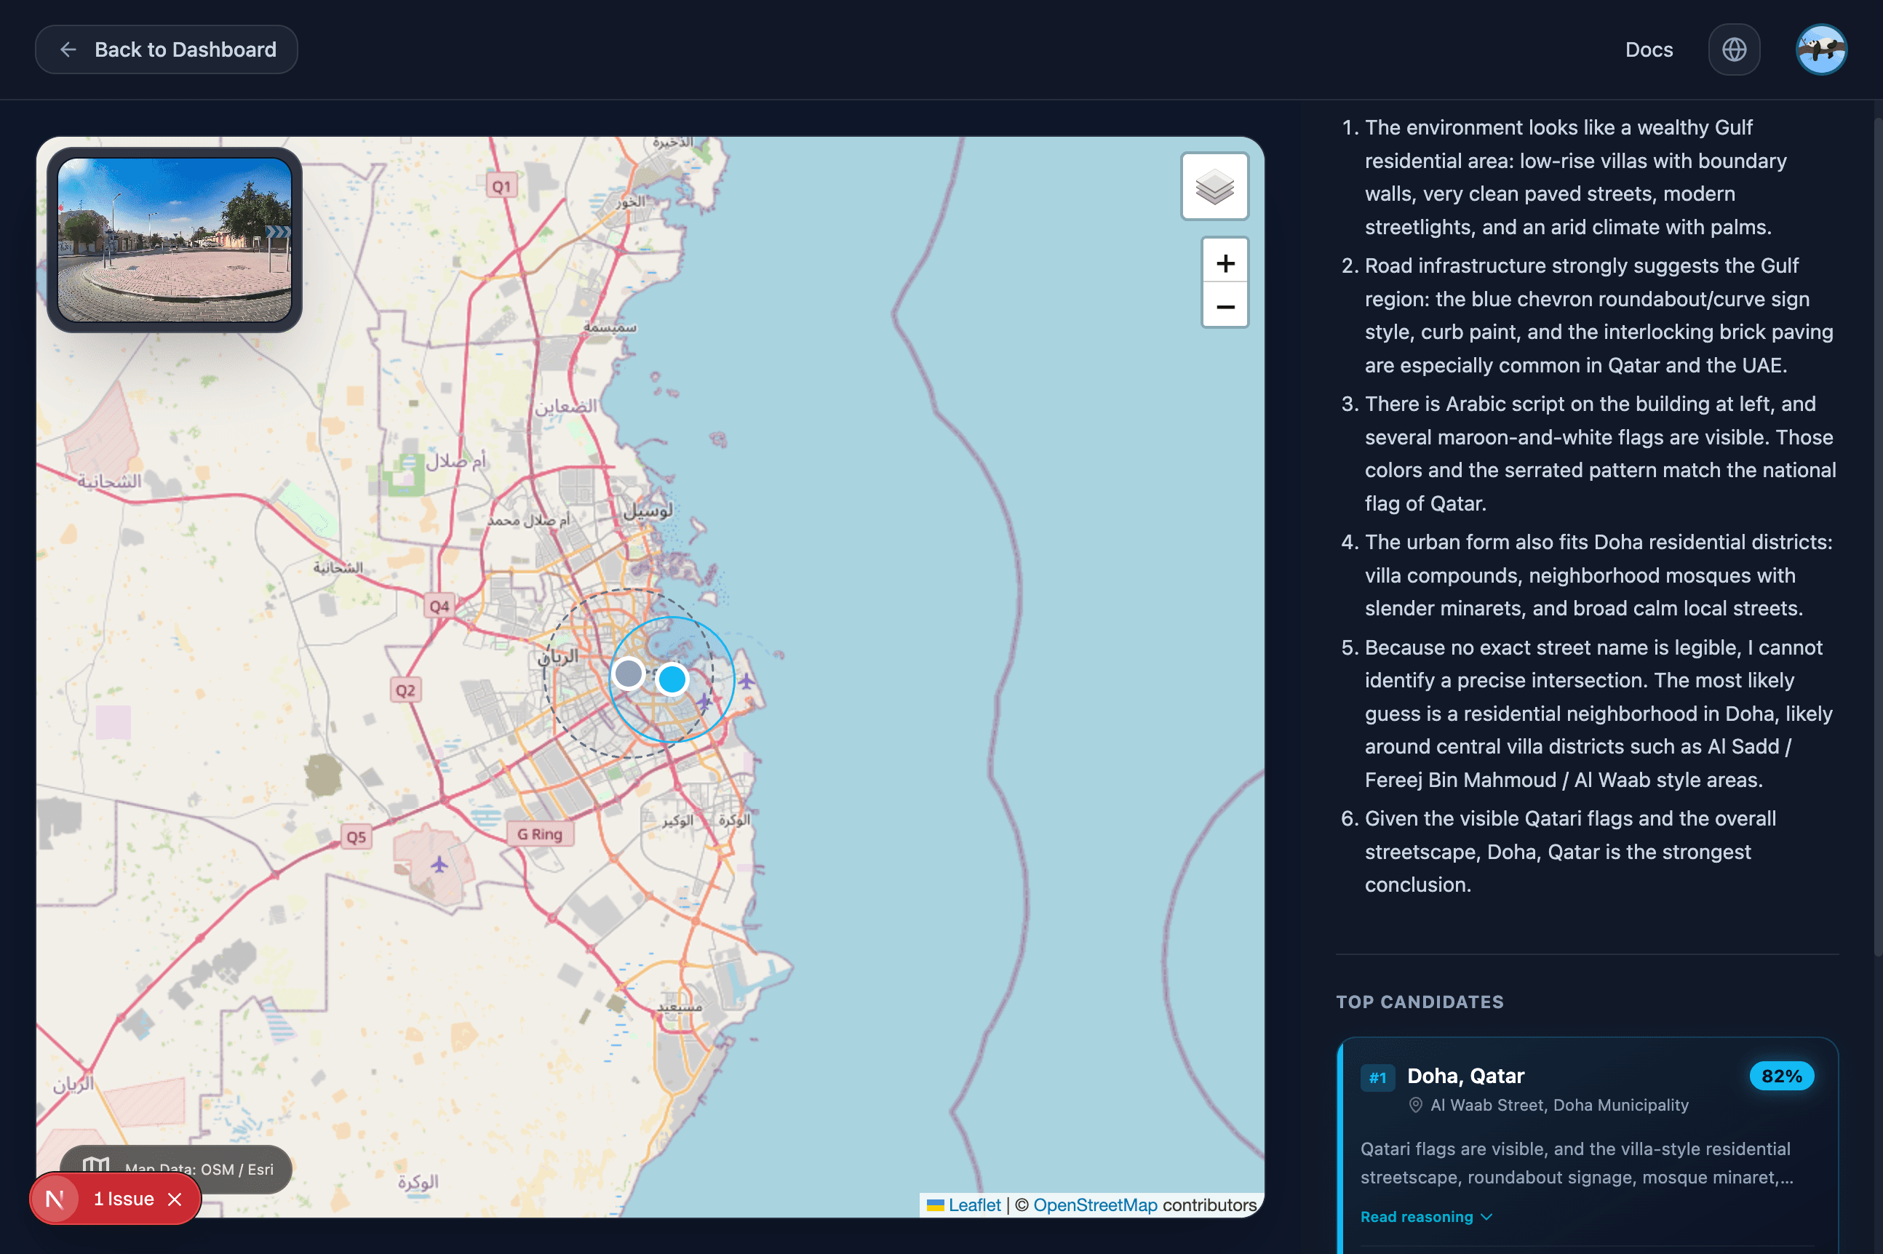Viewport: 1883px width, 1254px height.
Task: Click the G Ring road label on map
Action: (540, 834)
